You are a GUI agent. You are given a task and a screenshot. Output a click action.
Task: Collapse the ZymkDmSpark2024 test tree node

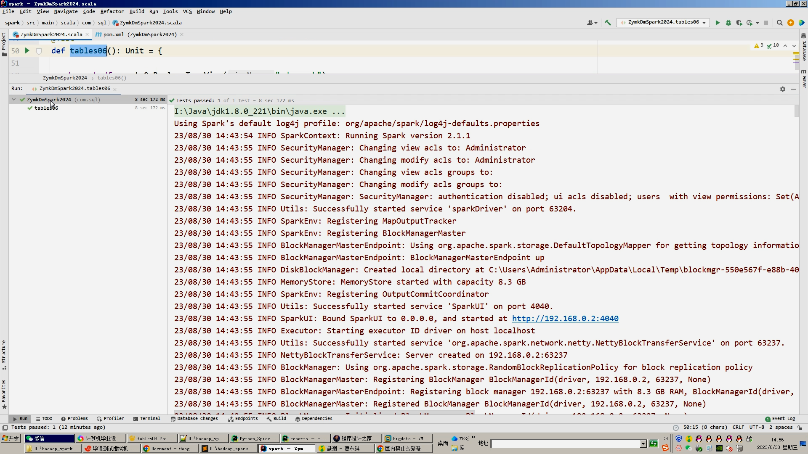(14, 100)
